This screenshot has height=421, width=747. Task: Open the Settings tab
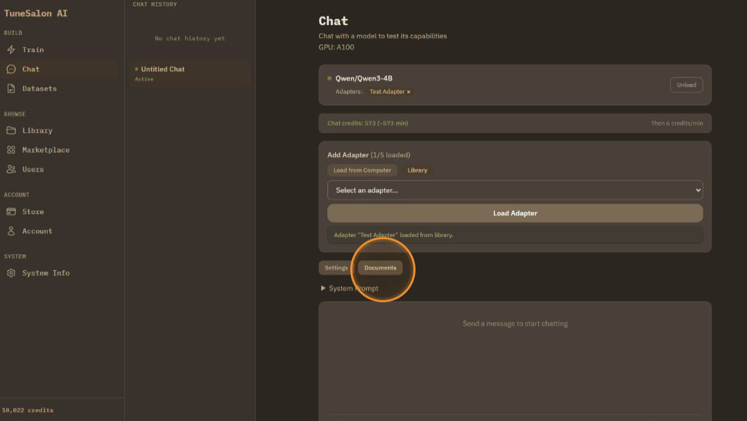(336, 268)
